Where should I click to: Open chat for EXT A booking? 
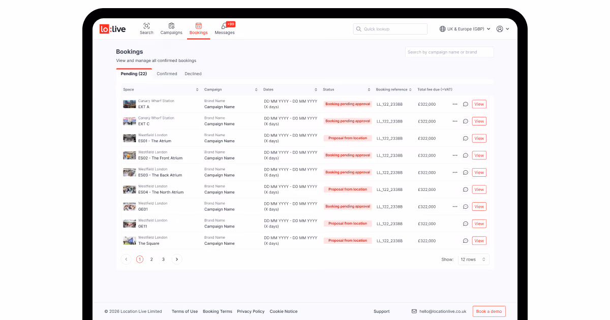tap(465, 104)
